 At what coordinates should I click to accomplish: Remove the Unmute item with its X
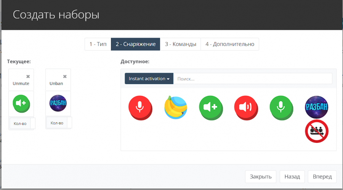pyautogui.click(x=28, y=77)
